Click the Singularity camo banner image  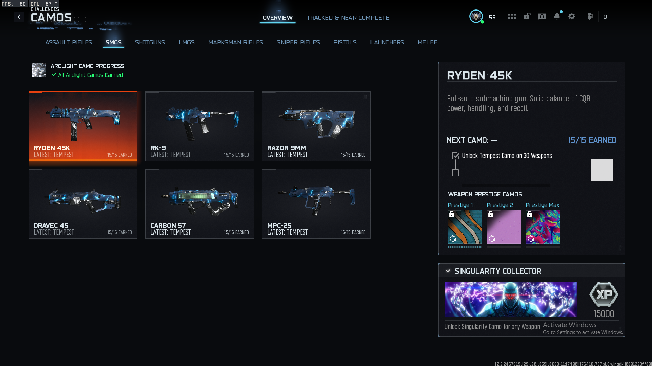coord(510,299)
